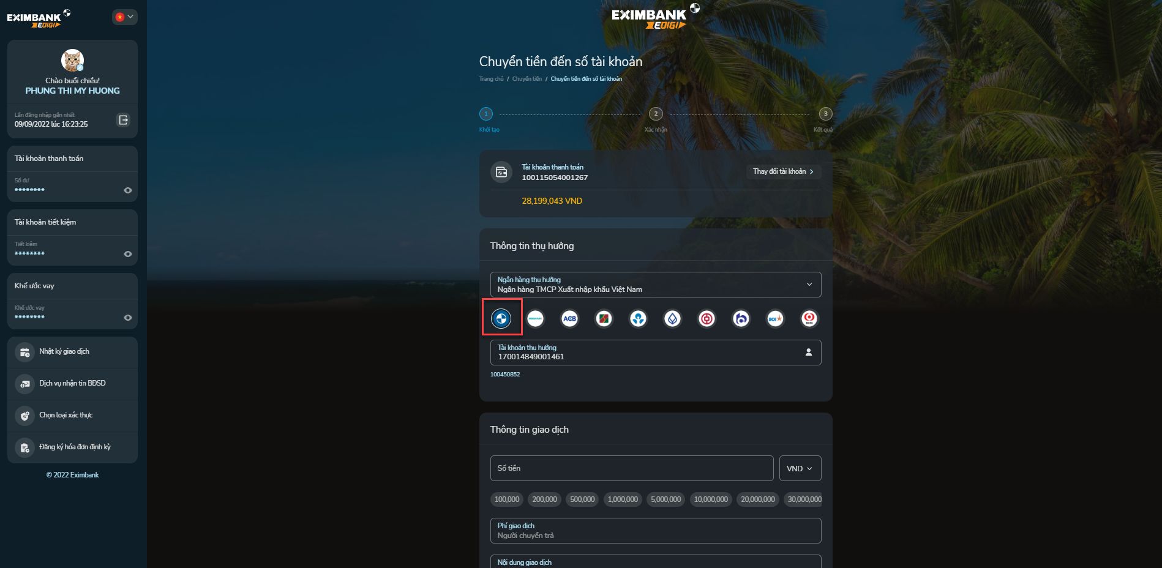Click Thay đổi tài khoản button

(x=783, y=172)
